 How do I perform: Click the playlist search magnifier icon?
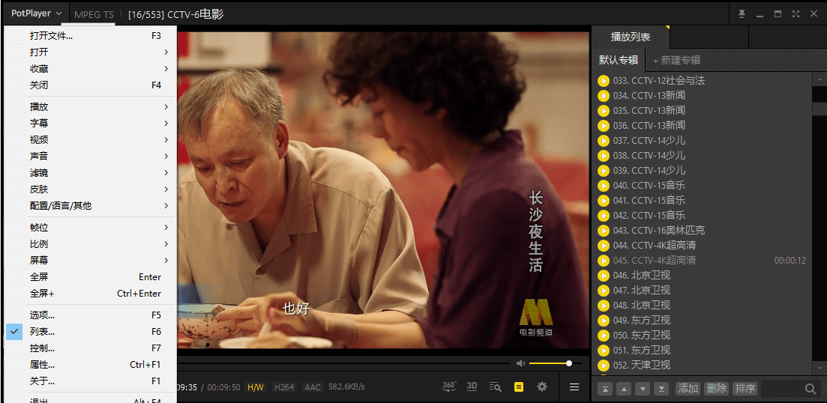811,389
